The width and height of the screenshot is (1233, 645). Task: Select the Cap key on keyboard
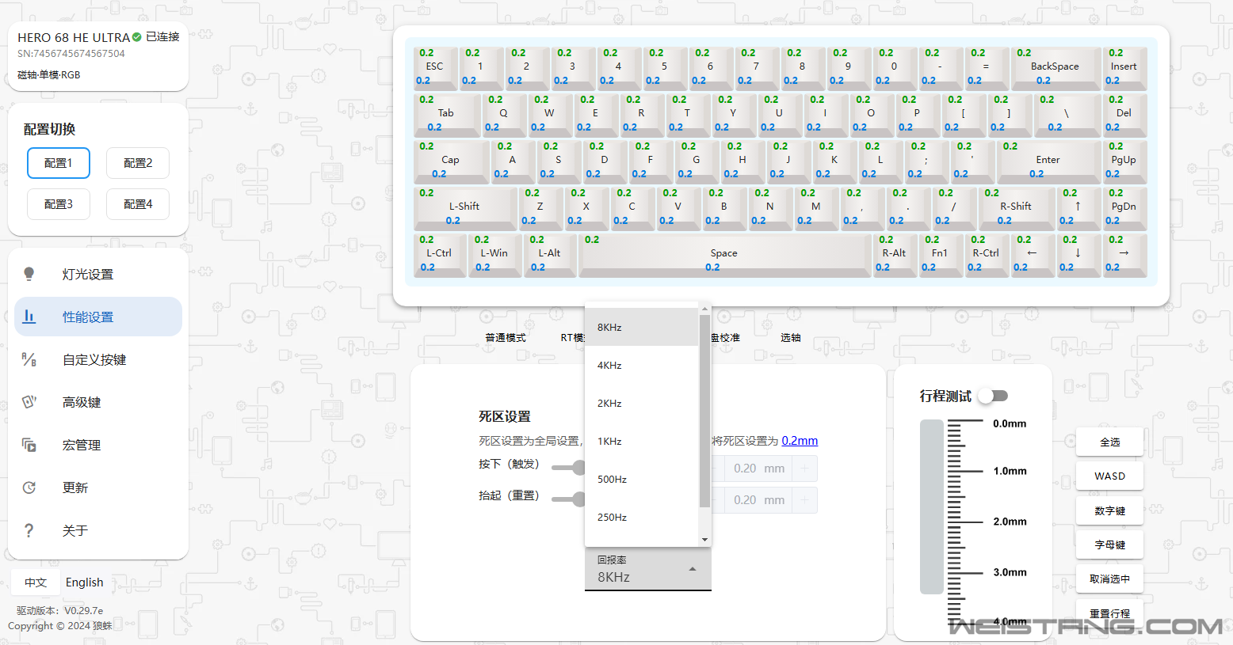pos(451,161)
